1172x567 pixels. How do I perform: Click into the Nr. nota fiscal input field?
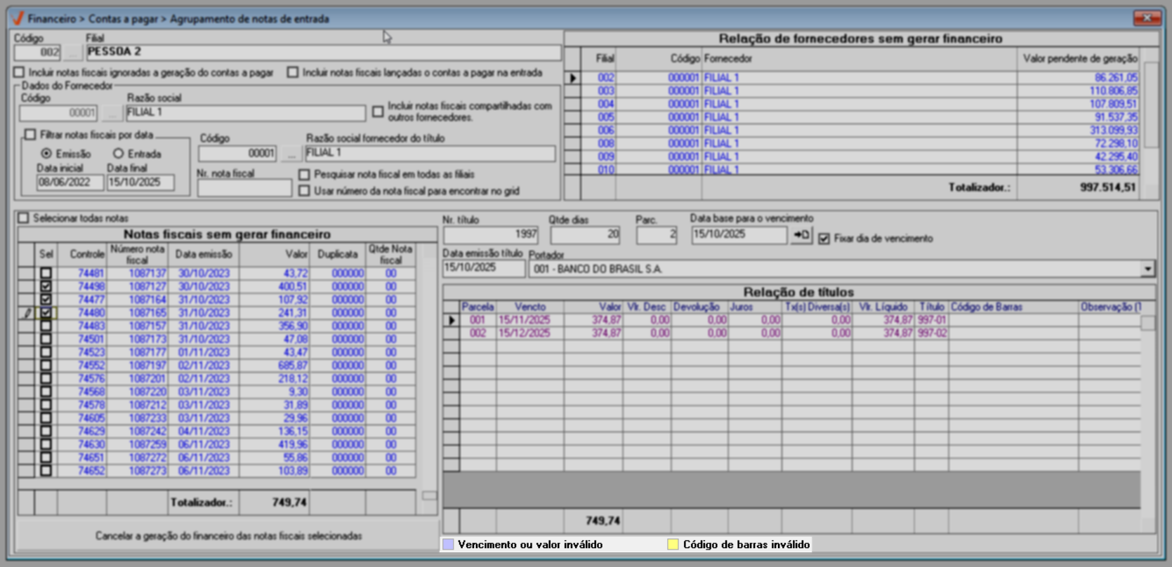point(244,188)
